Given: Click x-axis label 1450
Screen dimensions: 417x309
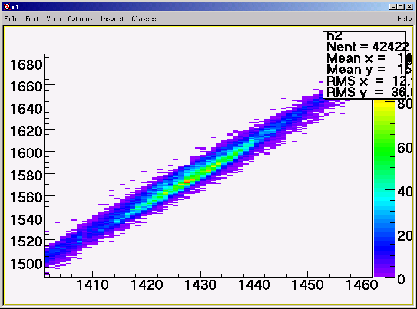Looking at the screenshot, I should point(307,285).
